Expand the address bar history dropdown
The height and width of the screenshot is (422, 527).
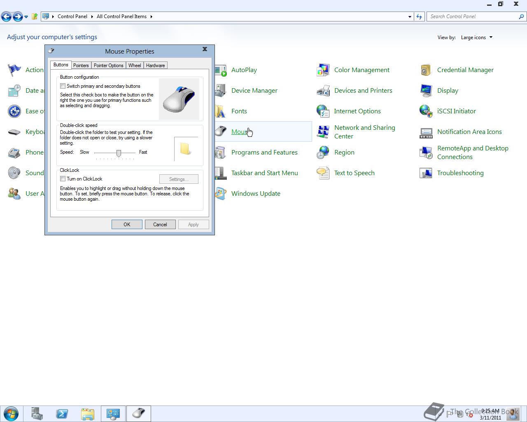pos(410,16)
